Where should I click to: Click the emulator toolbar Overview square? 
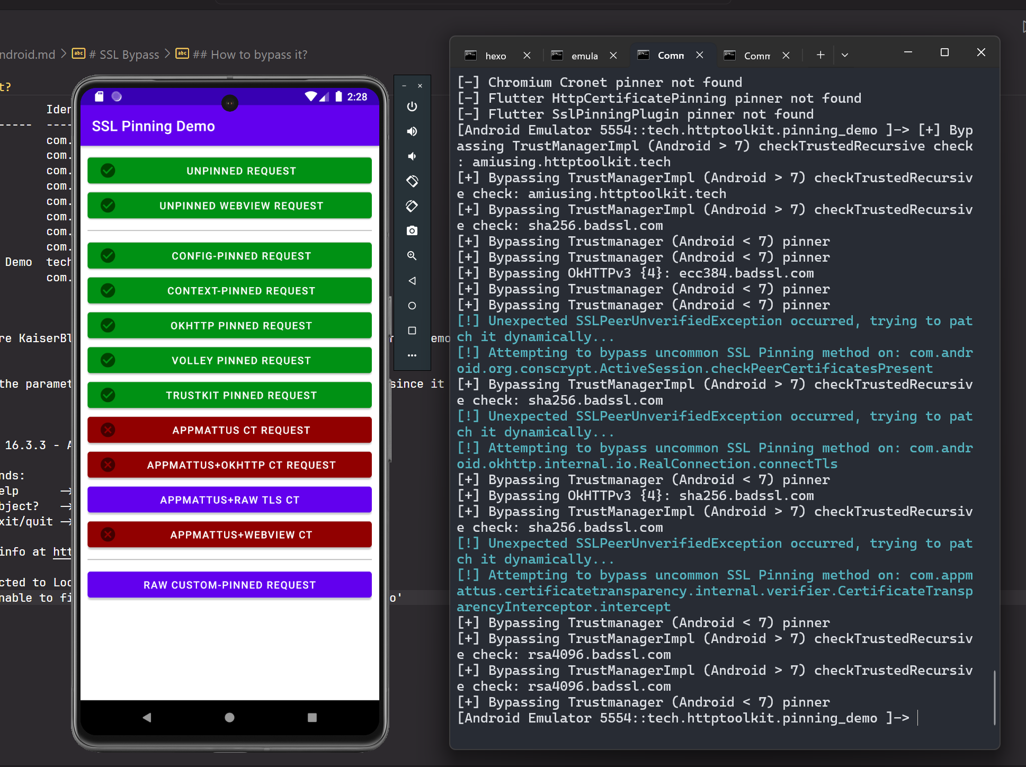(x=412, y=331)
